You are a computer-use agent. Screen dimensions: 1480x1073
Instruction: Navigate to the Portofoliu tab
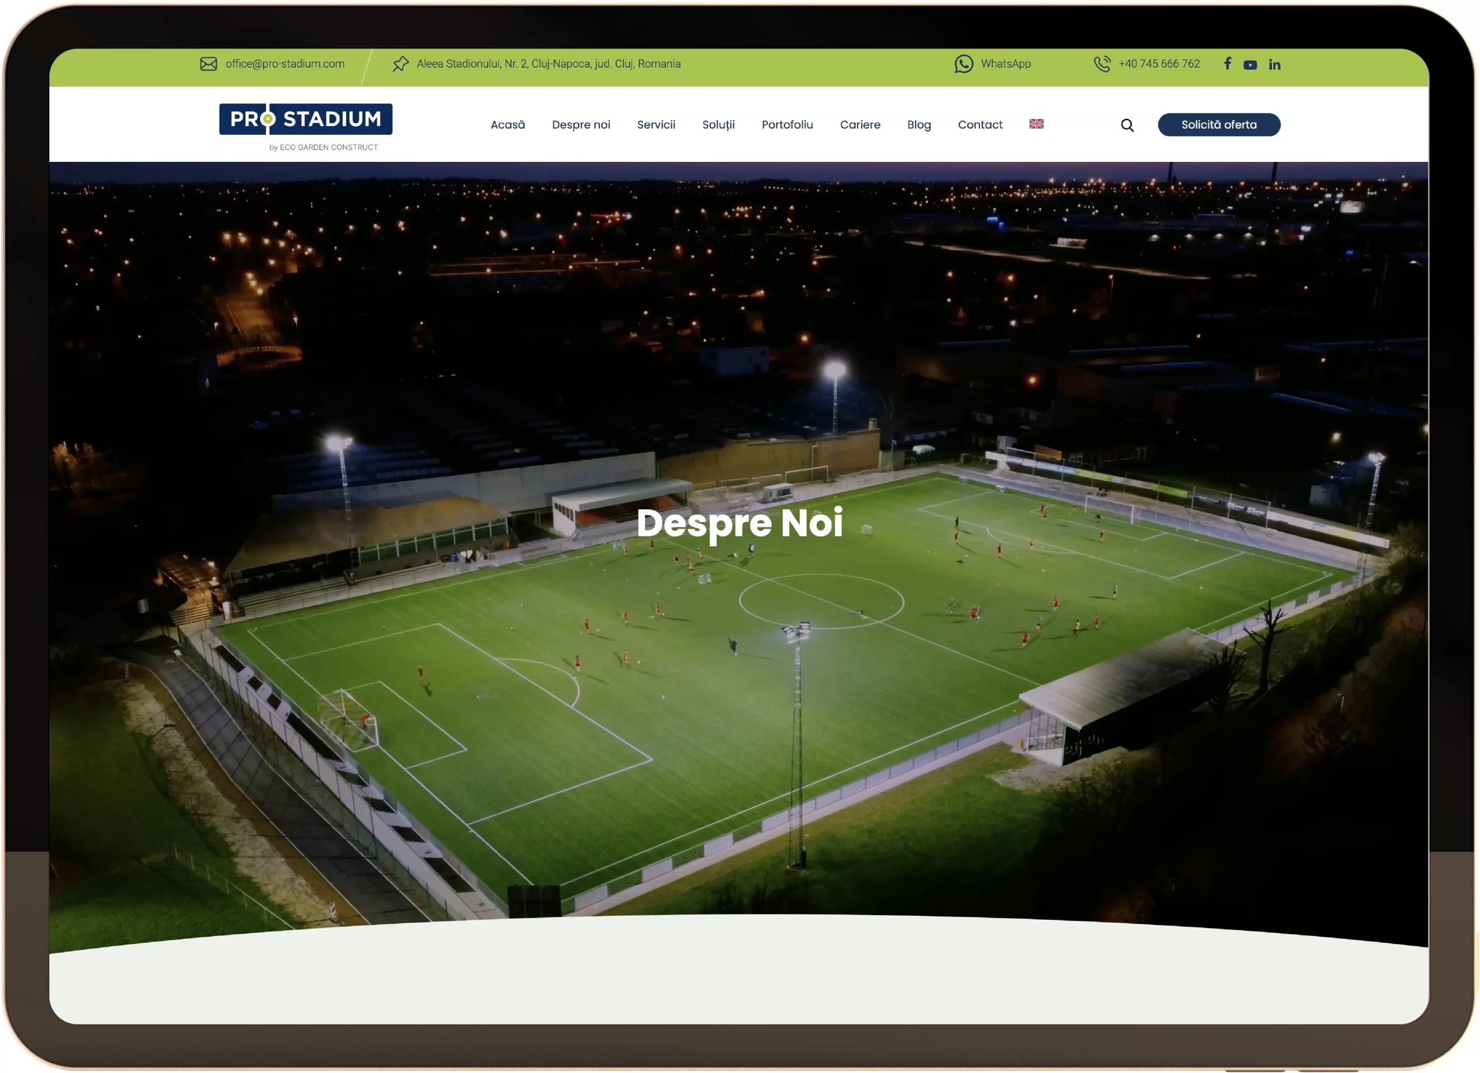click(x=787, y=125)
